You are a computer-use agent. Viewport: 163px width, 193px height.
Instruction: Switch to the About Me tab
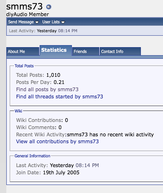pos(23,51)
